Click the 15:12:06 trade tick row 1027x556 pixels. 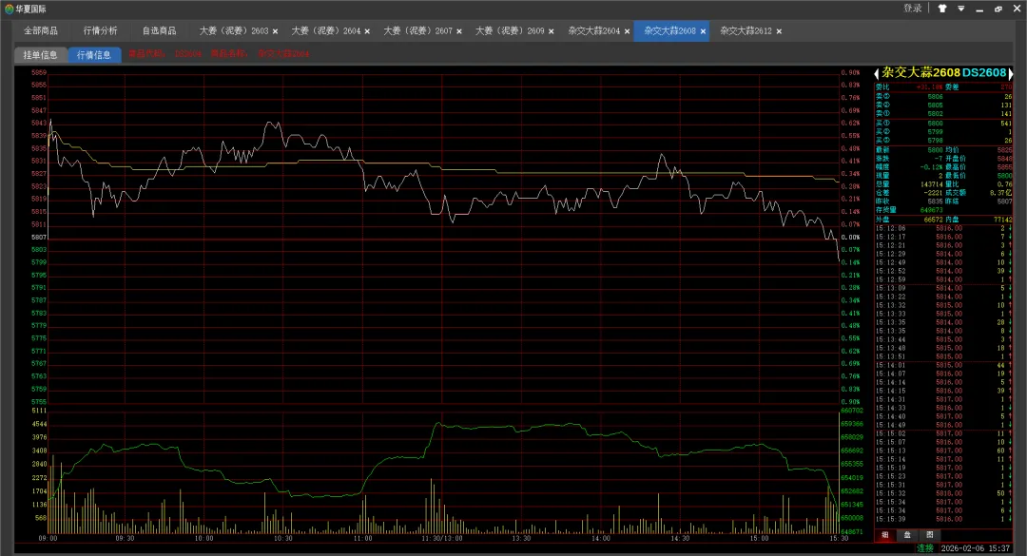point(944,228)
